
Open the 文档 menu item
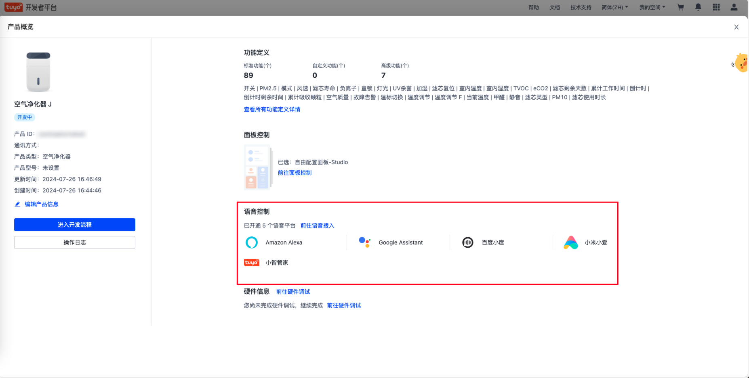(554, 7)
